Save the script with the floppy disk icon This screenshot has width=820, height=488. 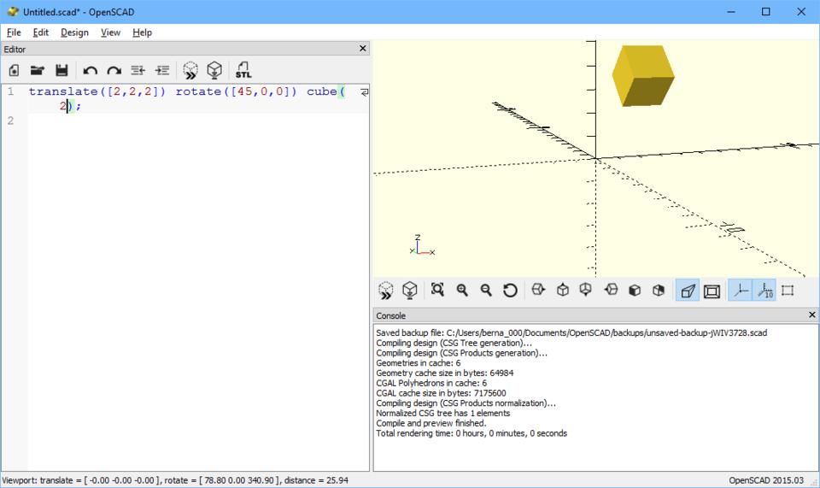pyautogui.click(x=61, y=71)
